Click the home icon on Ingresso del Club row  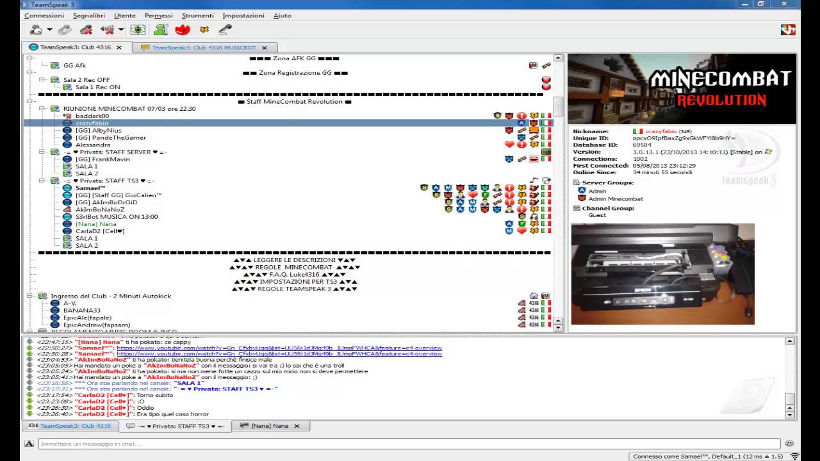coord(534,296)
